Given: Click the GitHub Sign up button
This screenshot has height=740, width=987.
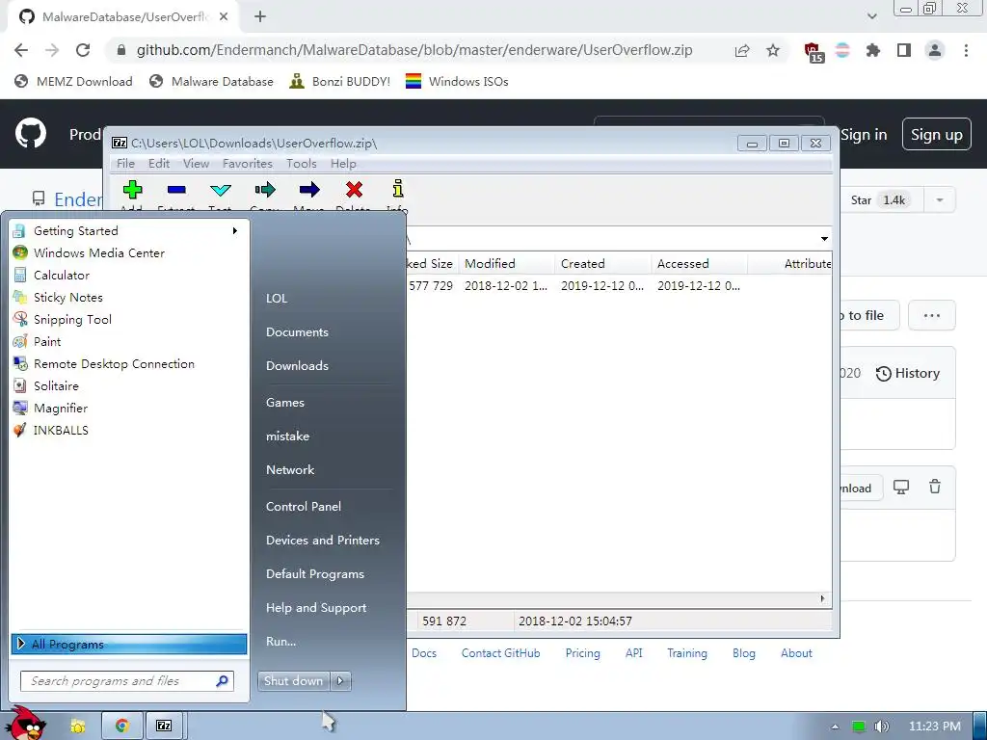Looking at the screenshot, I should click(936, 135).
